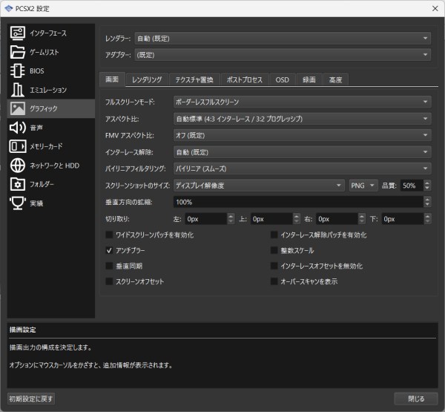Switch to the OSD tab

tap(283, 80)
